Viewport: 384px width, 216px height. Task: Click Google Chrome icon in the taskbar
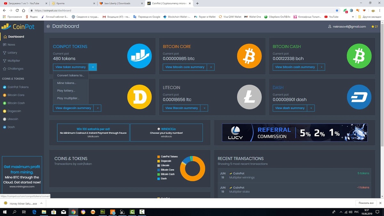click(73, 212)
